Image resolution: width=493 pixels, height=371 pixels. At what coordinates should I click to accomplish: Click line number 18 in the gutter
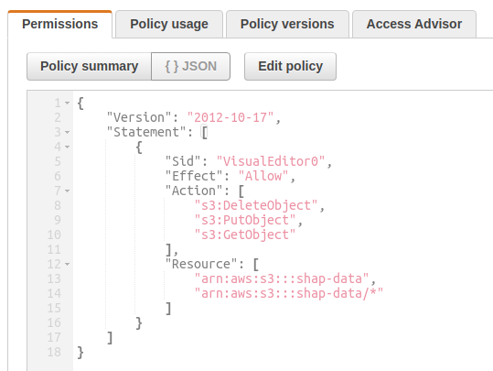pos(54,352)
